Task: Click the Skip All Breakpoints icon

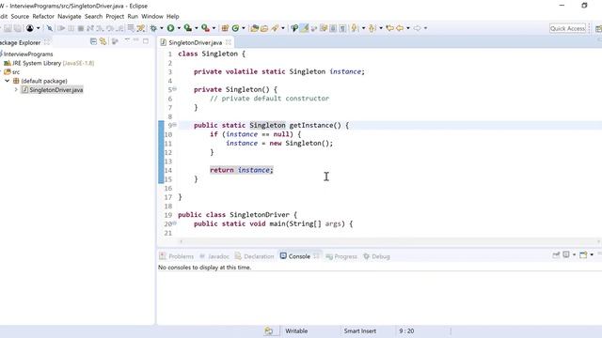Action: (x=50, y=28)
